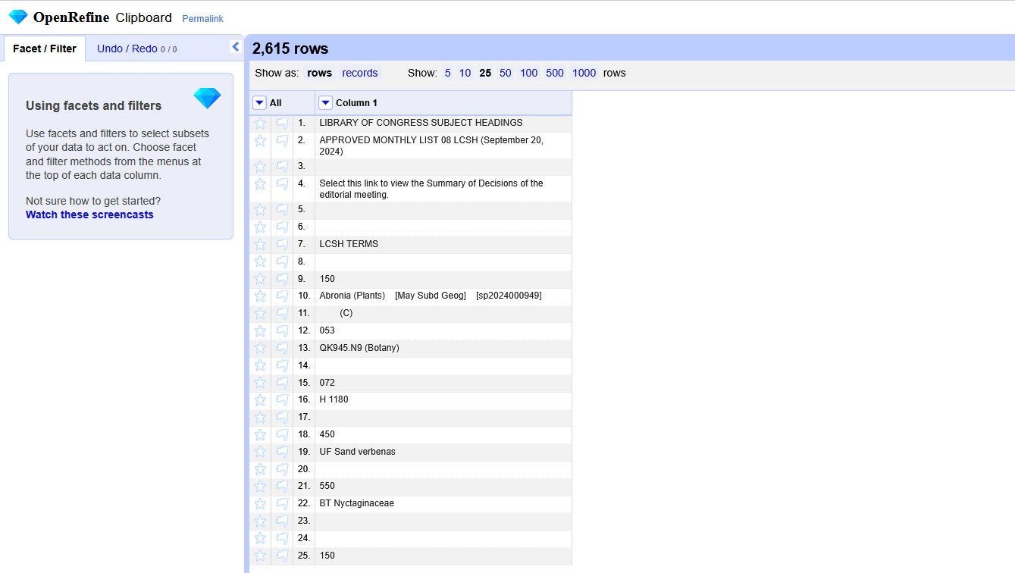
Task: Click the OpenRefine diamond logo
Action: click(17, 17)
